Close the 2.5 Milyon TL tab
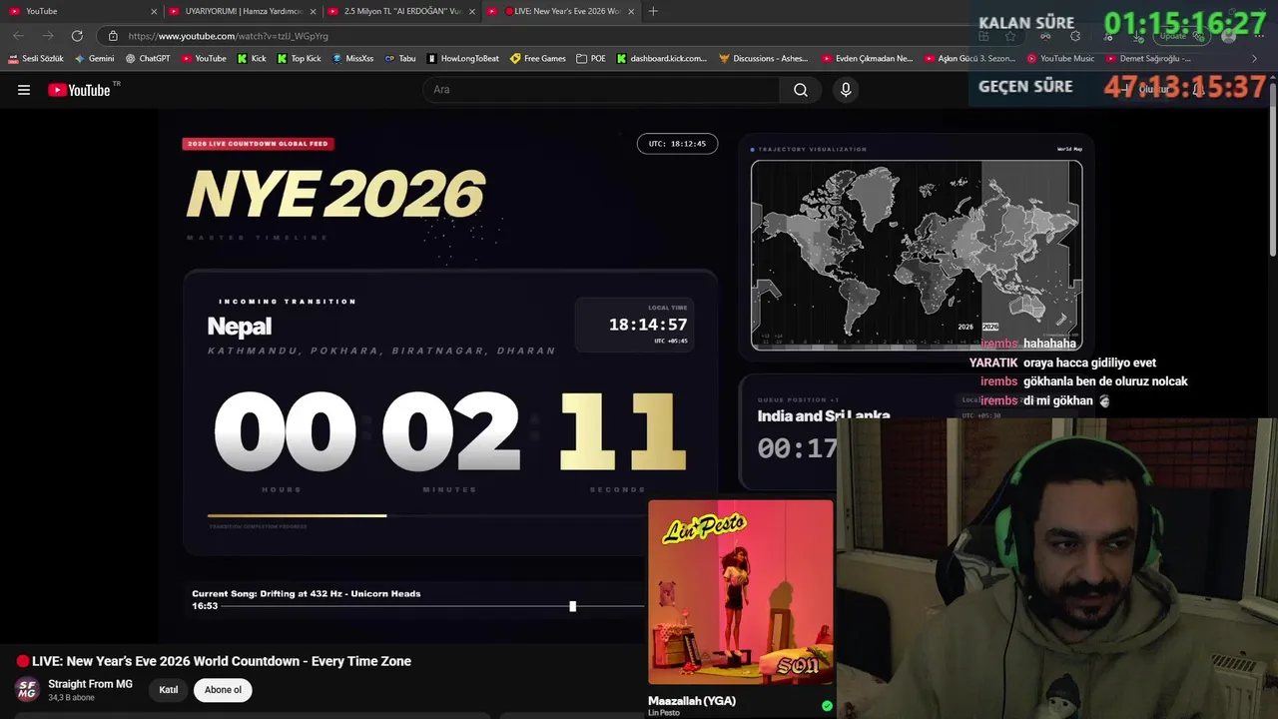Viewport: 1278px width, 719px height. pyautogui.click(x=472, y=12)
